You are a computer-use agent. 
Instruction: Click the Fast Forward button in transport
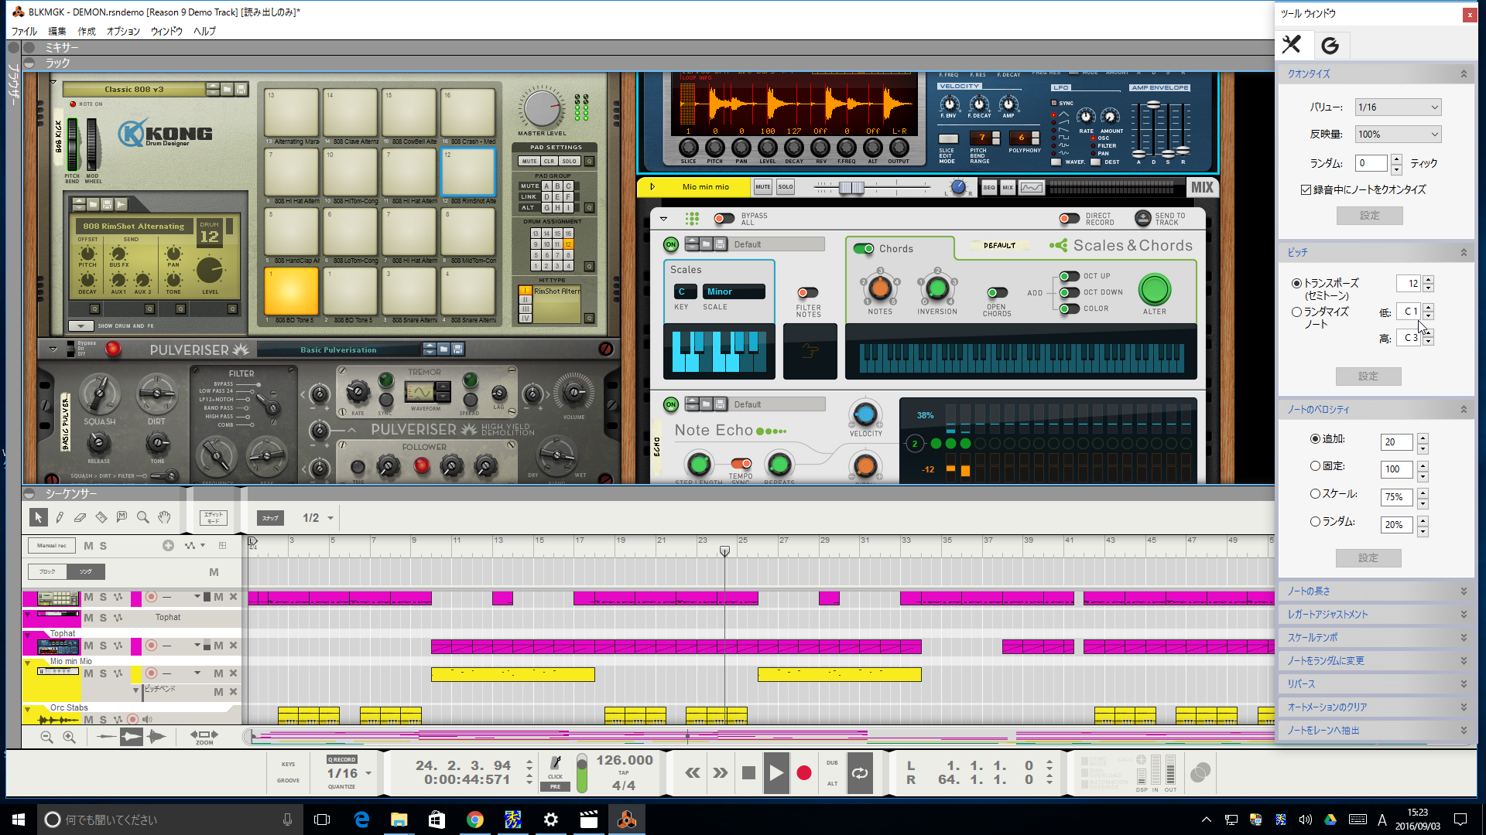click(x=721, y=772)
